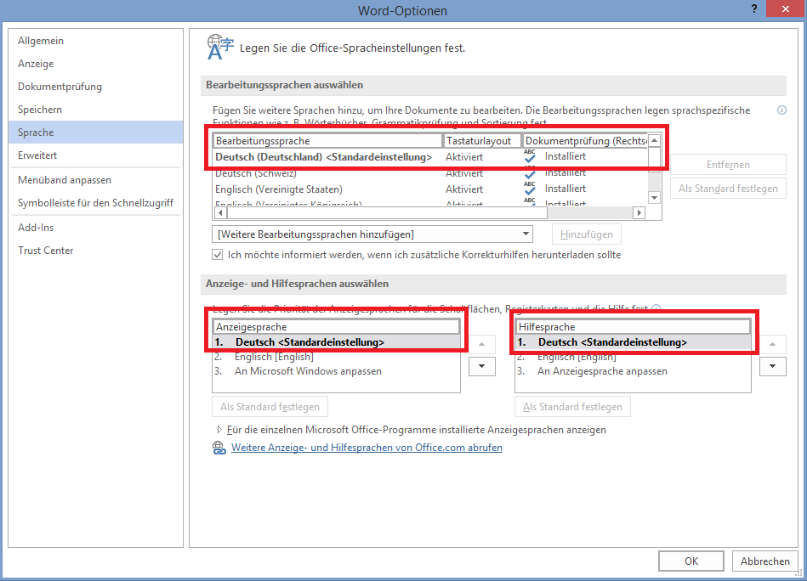The width and height of the screenshot is (807, 581).
Task: Select the Sprache category in the sidebar
Action: point(96,133)
